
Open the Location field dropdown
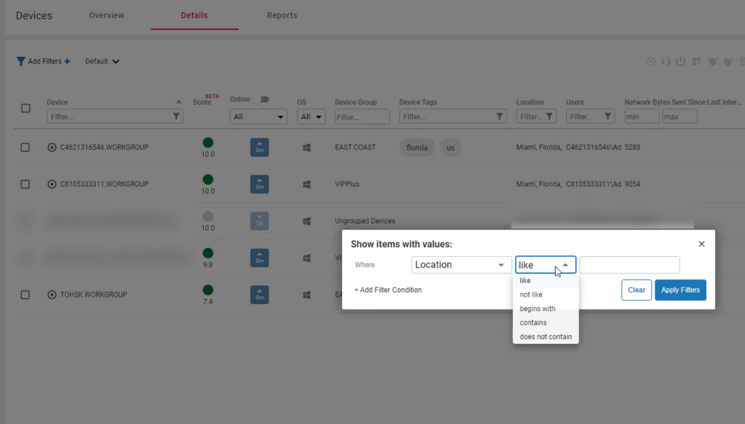point(461,265)
